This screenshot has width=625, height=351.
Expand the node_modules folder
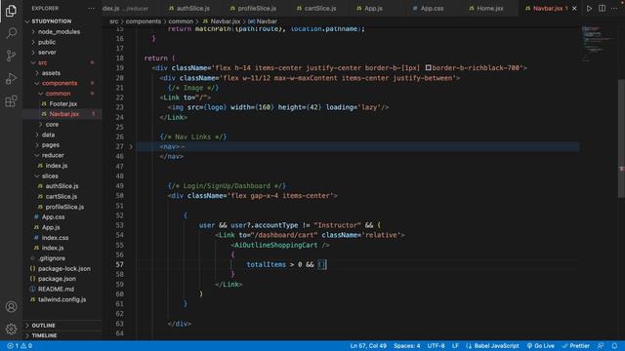click(33, 31)
